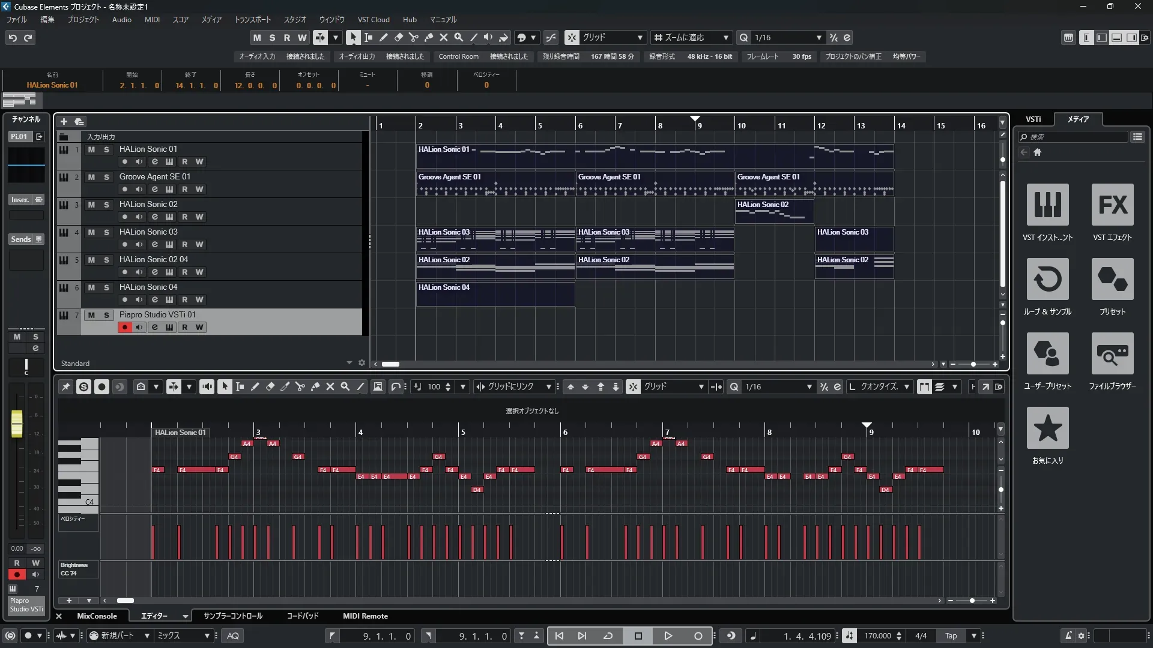Screen dimensions: 1153x648
Task: Open Loops & Samples media tile
Action: (x=1047, y=279)
